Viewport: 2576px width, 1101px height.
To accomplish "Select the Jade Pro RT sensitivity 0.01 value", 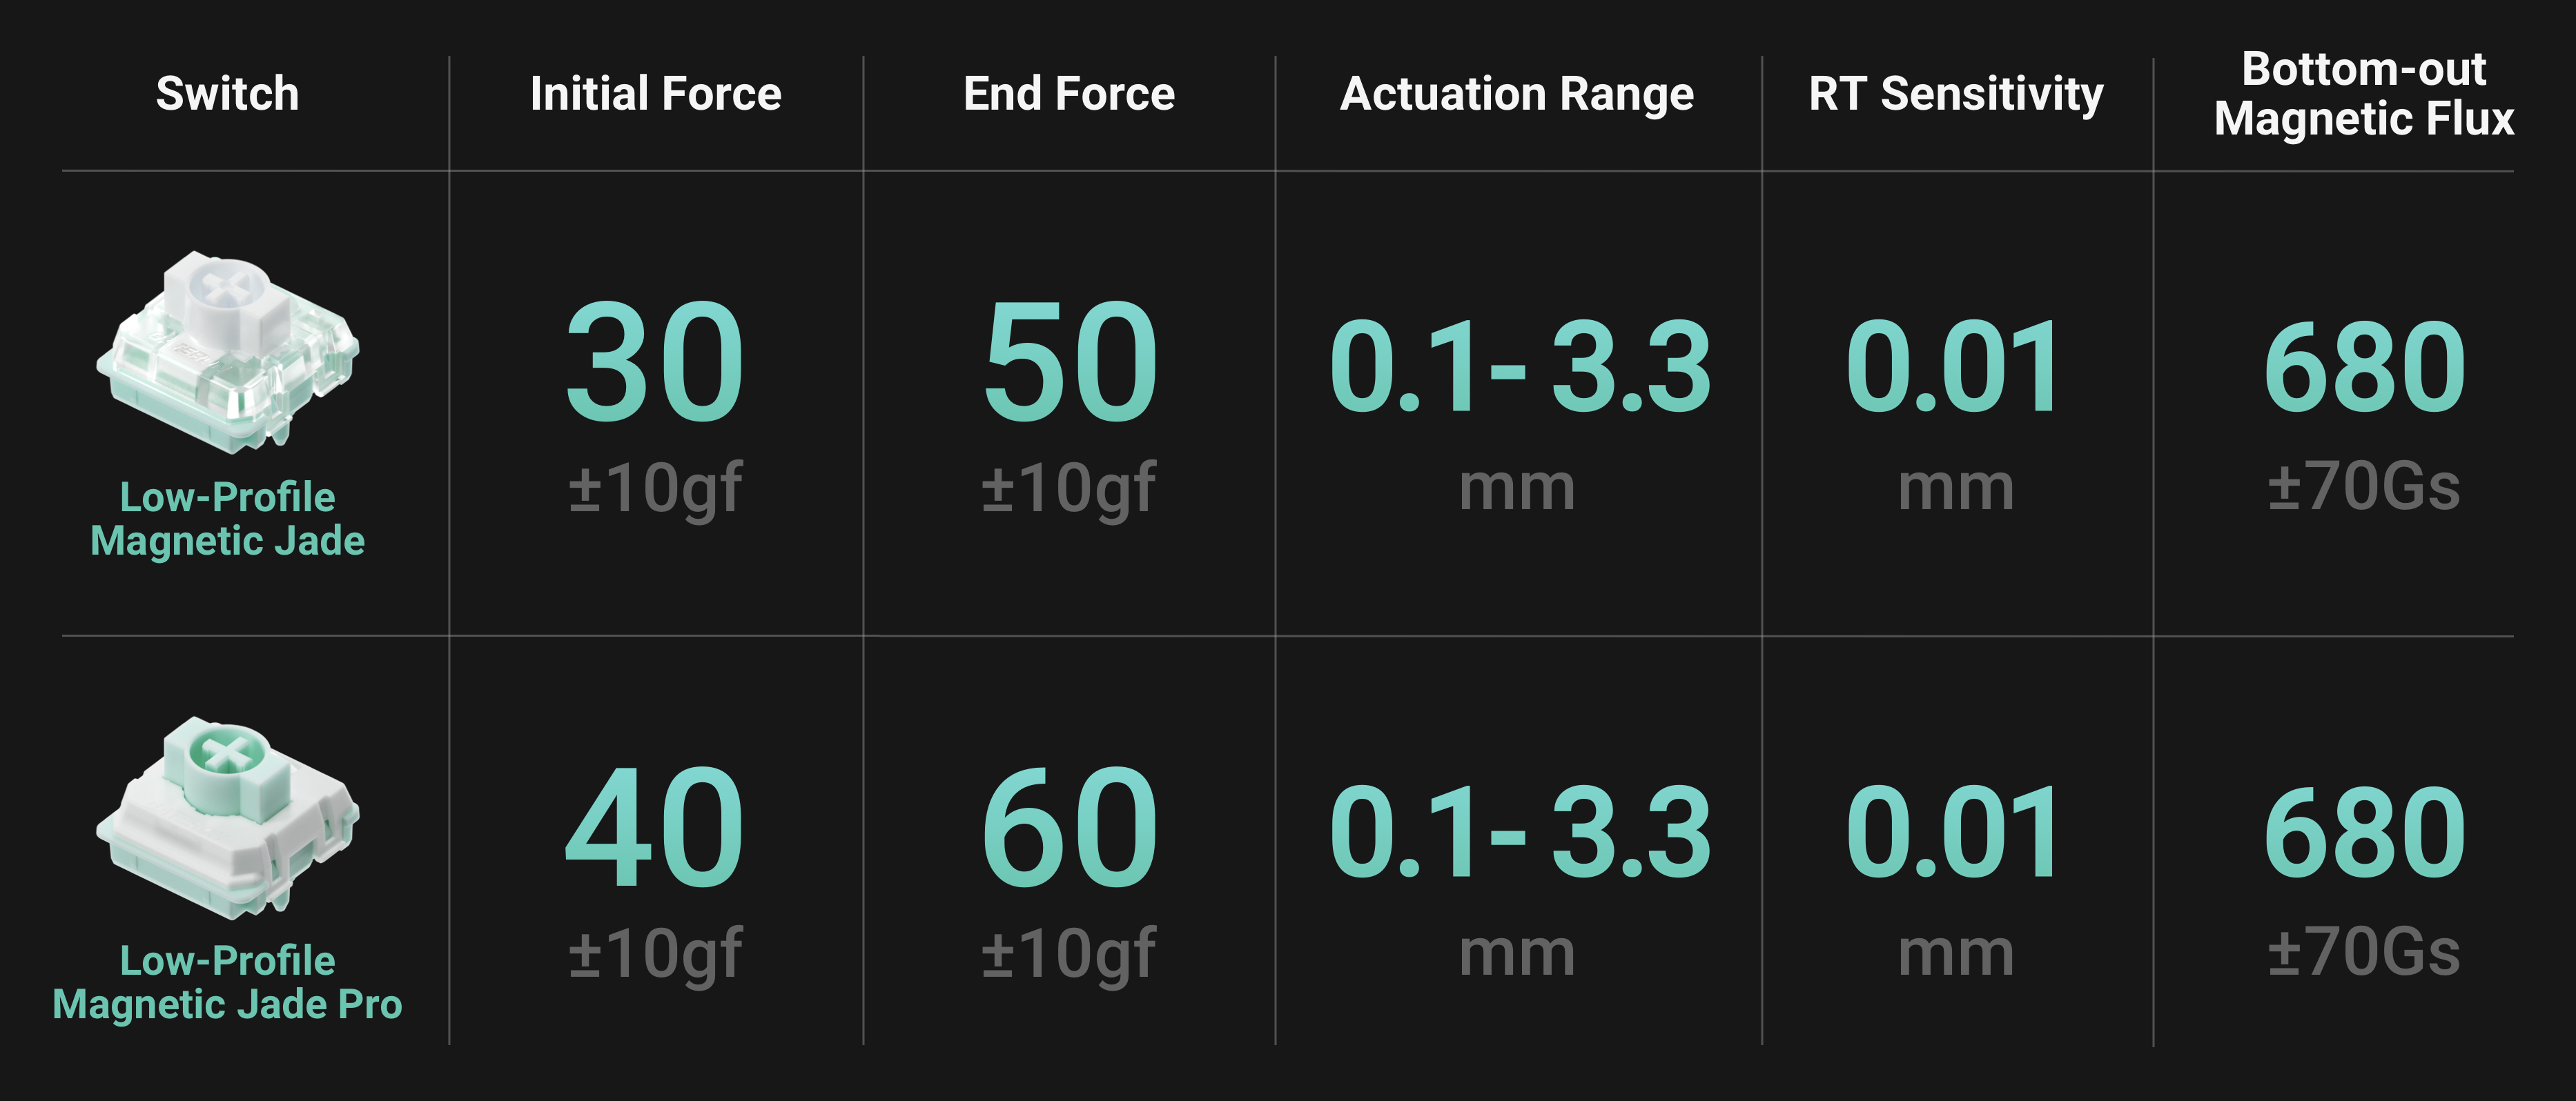I will [x=1954, y=832].
